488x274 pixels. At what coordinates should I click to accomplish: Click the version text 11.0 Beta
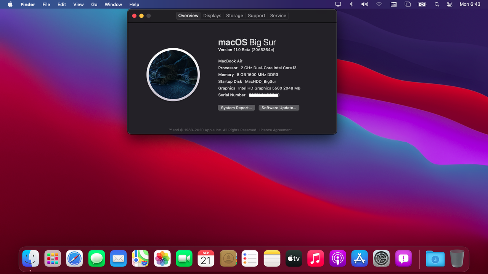246,50
